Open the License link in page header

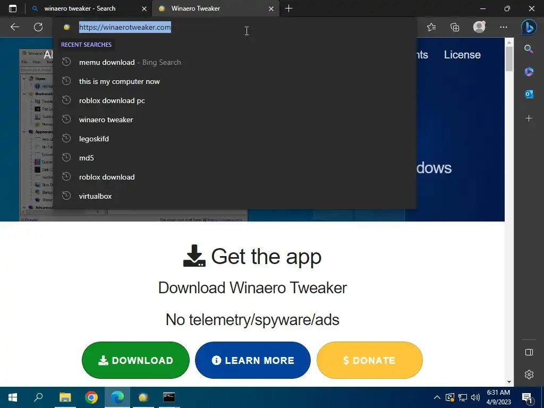click(x=462, y=55)
